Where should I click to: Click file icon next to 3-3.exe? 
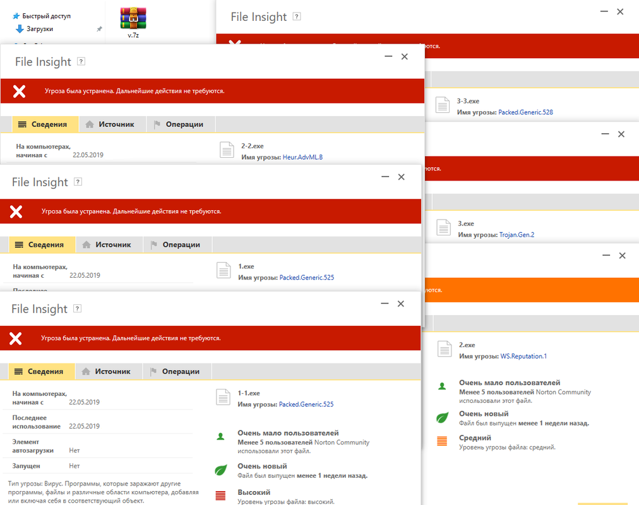click(x=442, y=105)
